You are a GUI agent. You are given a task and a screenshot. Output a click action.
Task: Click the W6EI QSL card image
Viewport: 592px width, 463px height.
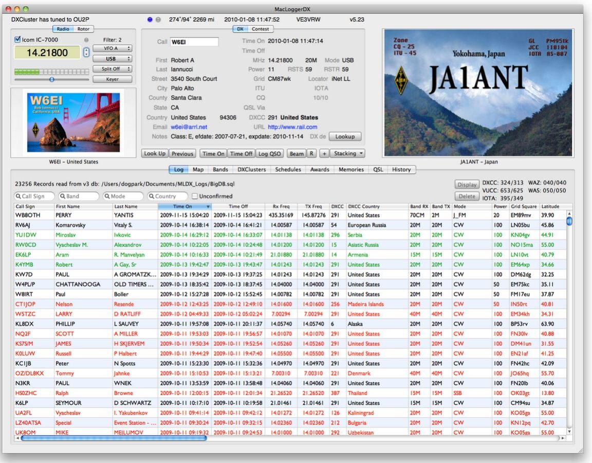point(73,122)
